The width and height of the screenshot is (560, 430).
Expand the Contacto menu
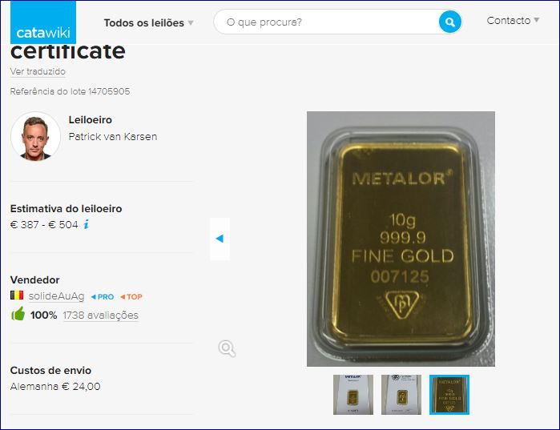(513, 20)
